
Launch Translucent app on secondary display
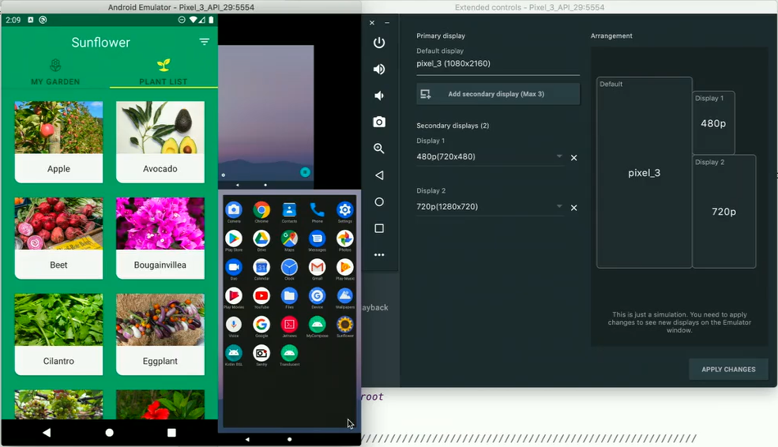pos(289,355)
